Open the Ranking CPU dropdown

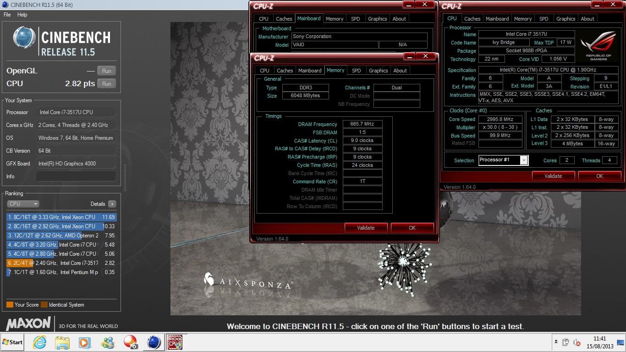pyautogui.click(x=23, y=204)
